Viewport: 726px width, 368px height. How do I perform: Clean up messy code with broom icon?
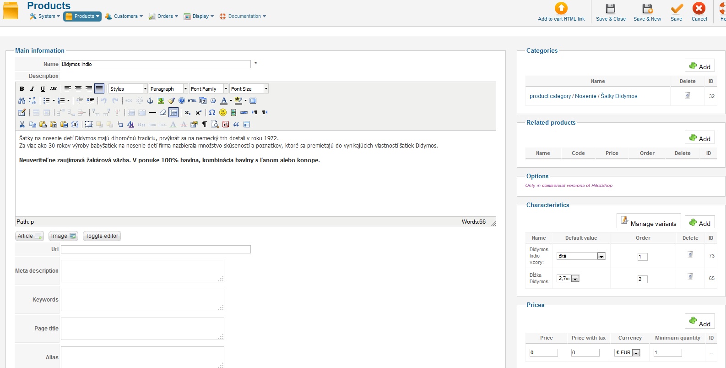tap(171, 101)
